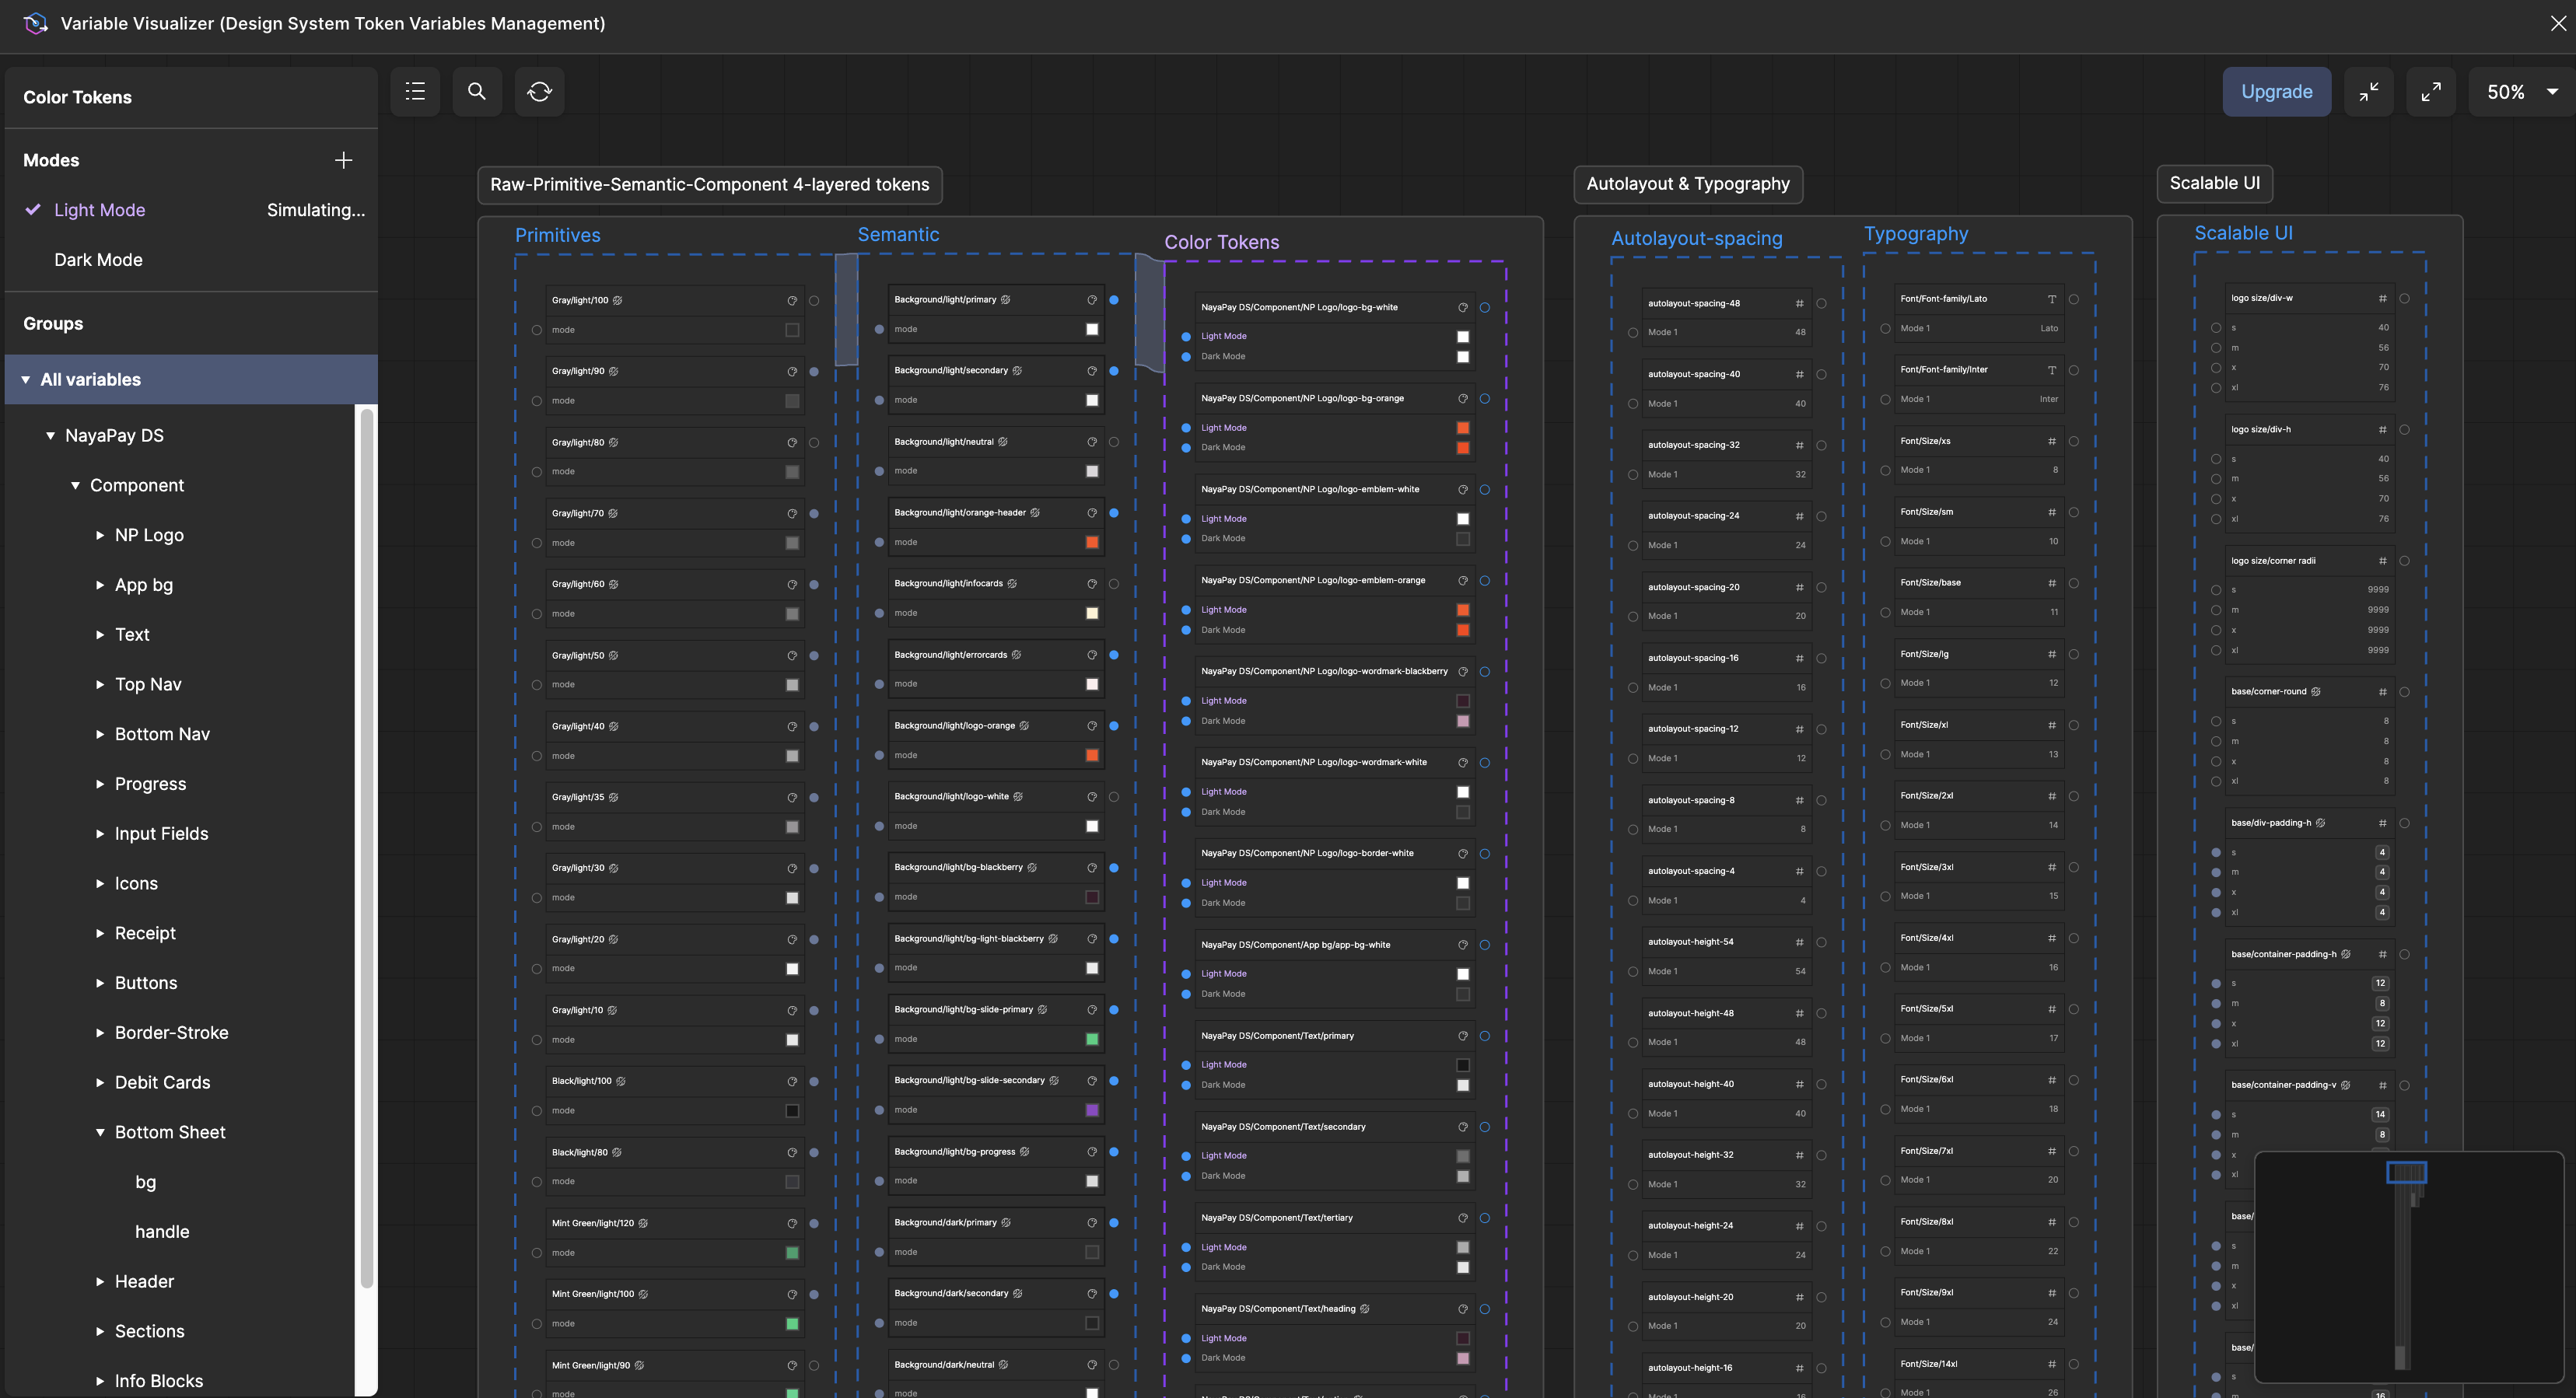Click the autolayout-spacing-48 number type icon
Image resolution: width=2576 pixels, height=1398 pixels.
[x=1799, y=304]
